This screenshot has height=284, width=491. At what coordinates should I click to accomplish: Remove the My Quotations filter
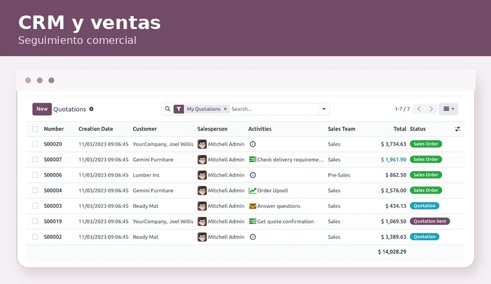click(225, 109)
